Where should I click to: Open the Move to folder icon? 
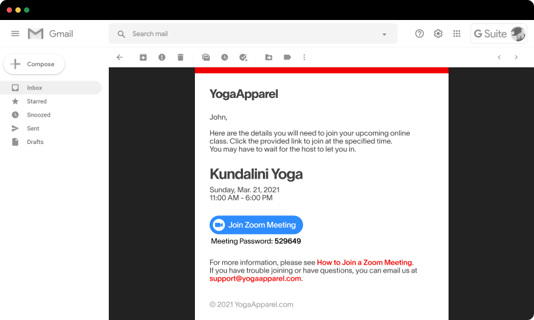pyautogui.click(x=268, y=57)
